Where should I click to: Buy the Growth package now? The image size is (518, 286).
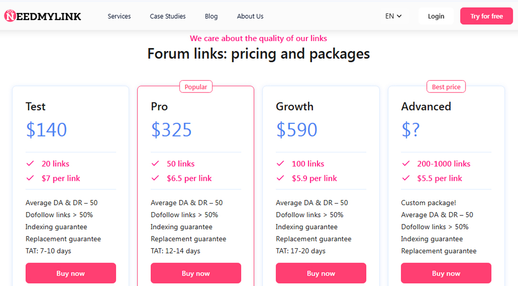coord(321,273)
